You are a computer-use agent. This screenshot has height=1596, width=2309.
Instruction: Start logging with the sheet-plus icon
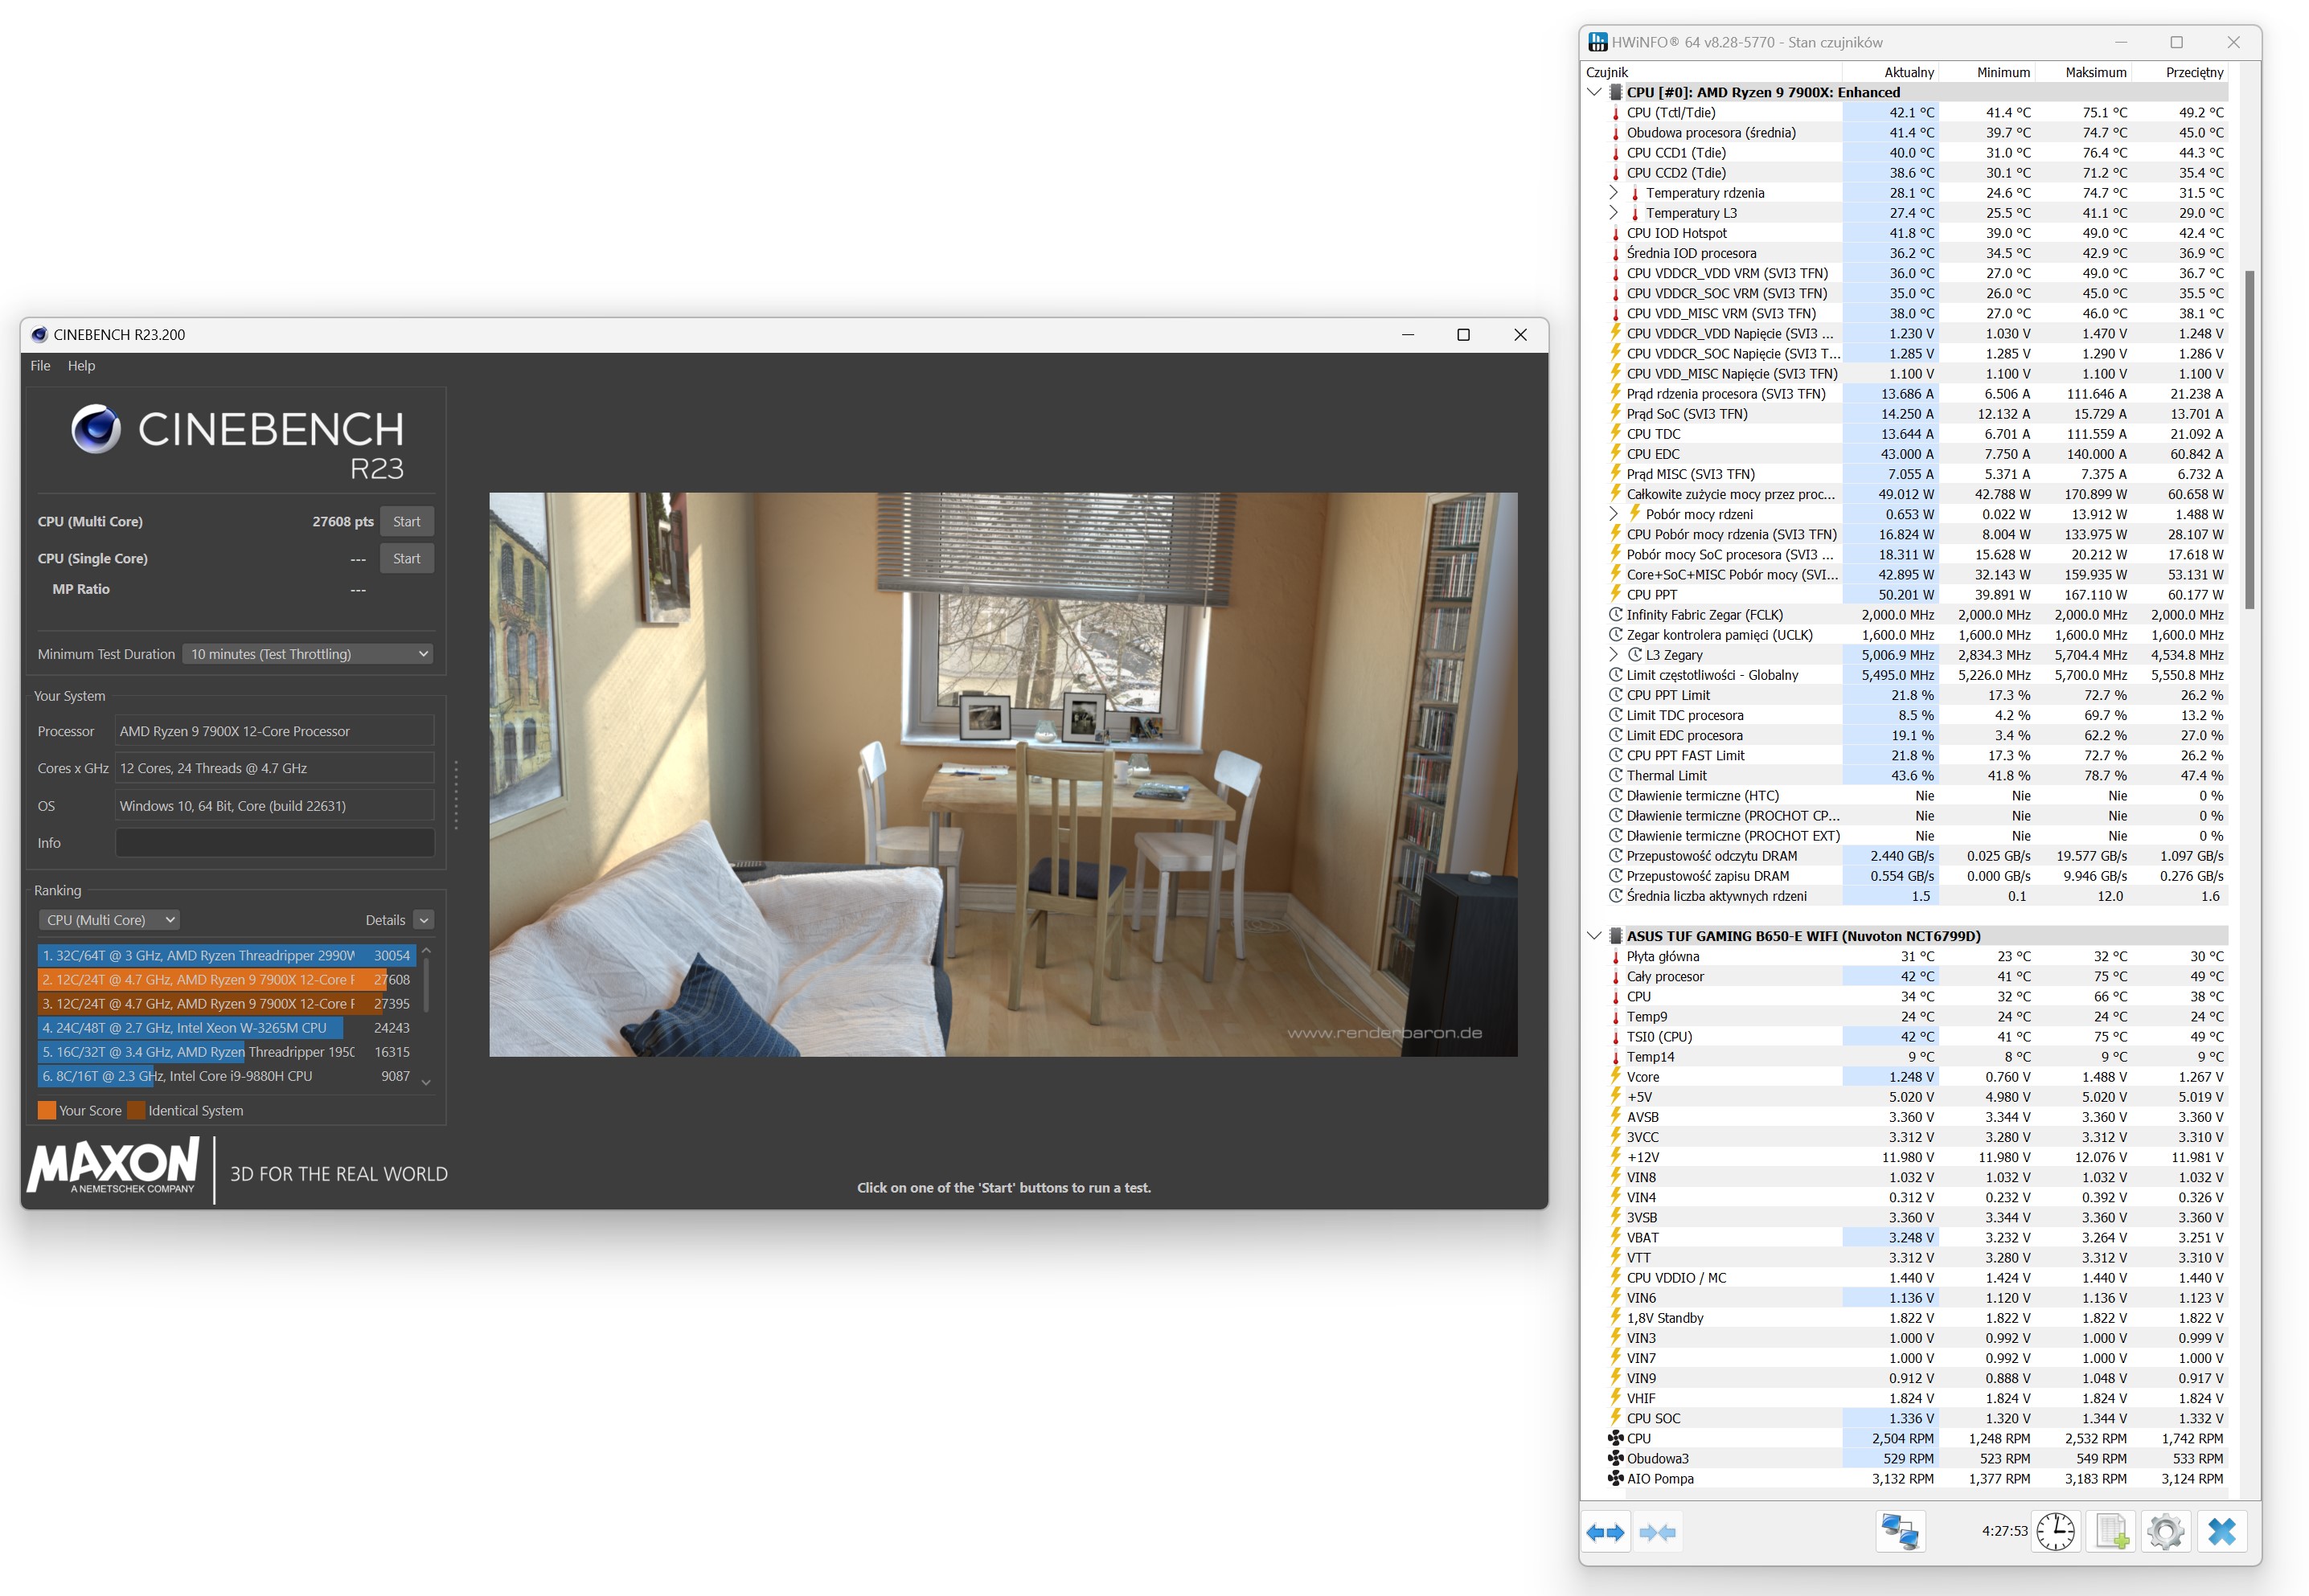pos(2111,1532)
